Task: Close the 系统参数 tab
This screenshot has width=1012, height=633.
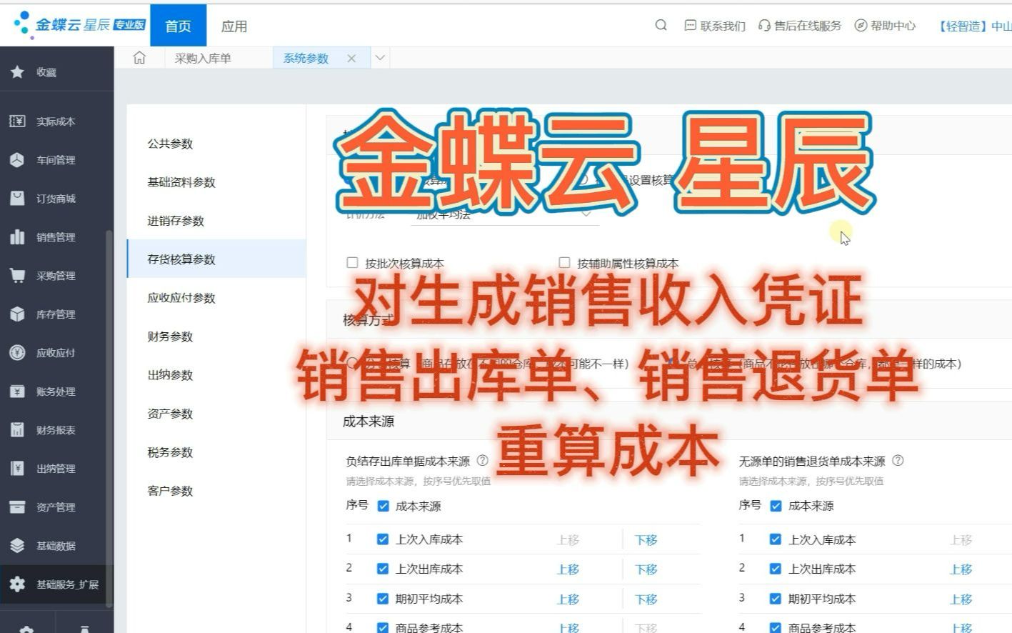Action: (x=351, y=59)
